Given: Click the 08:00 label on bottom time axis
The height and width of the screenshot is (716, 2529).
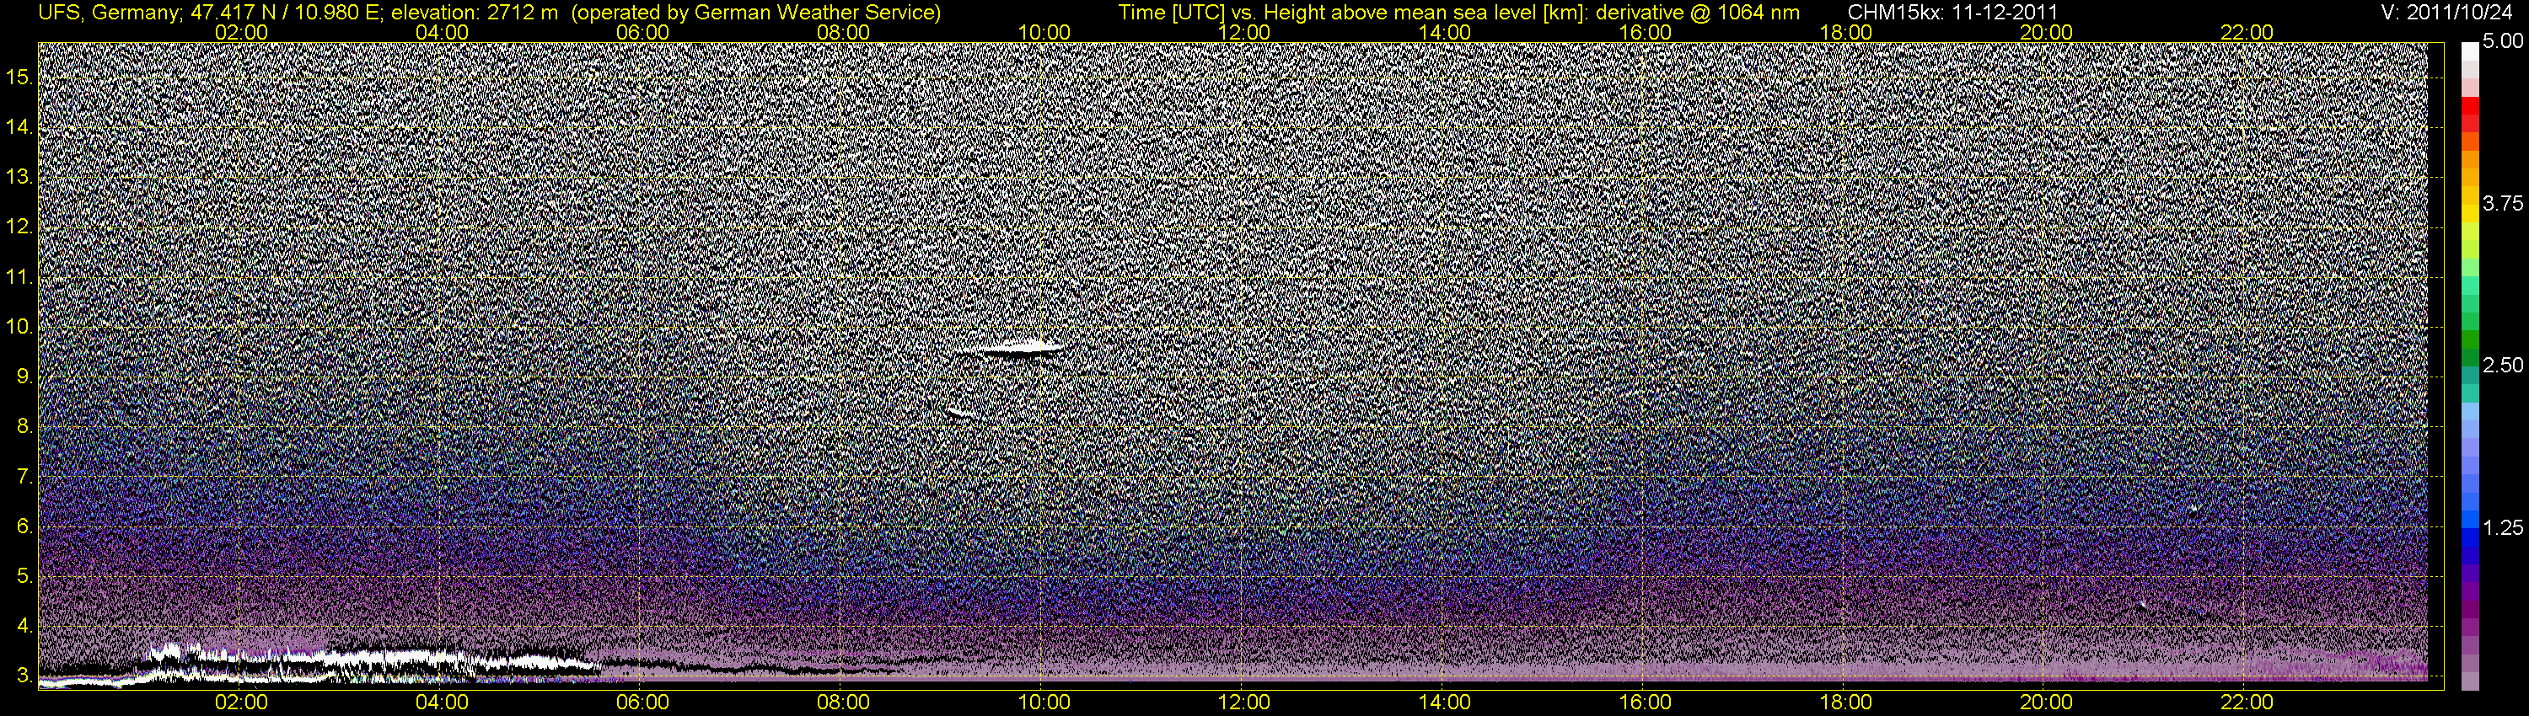Looking at the screenshot, I should pyautogui.click(x=843, y=703).
